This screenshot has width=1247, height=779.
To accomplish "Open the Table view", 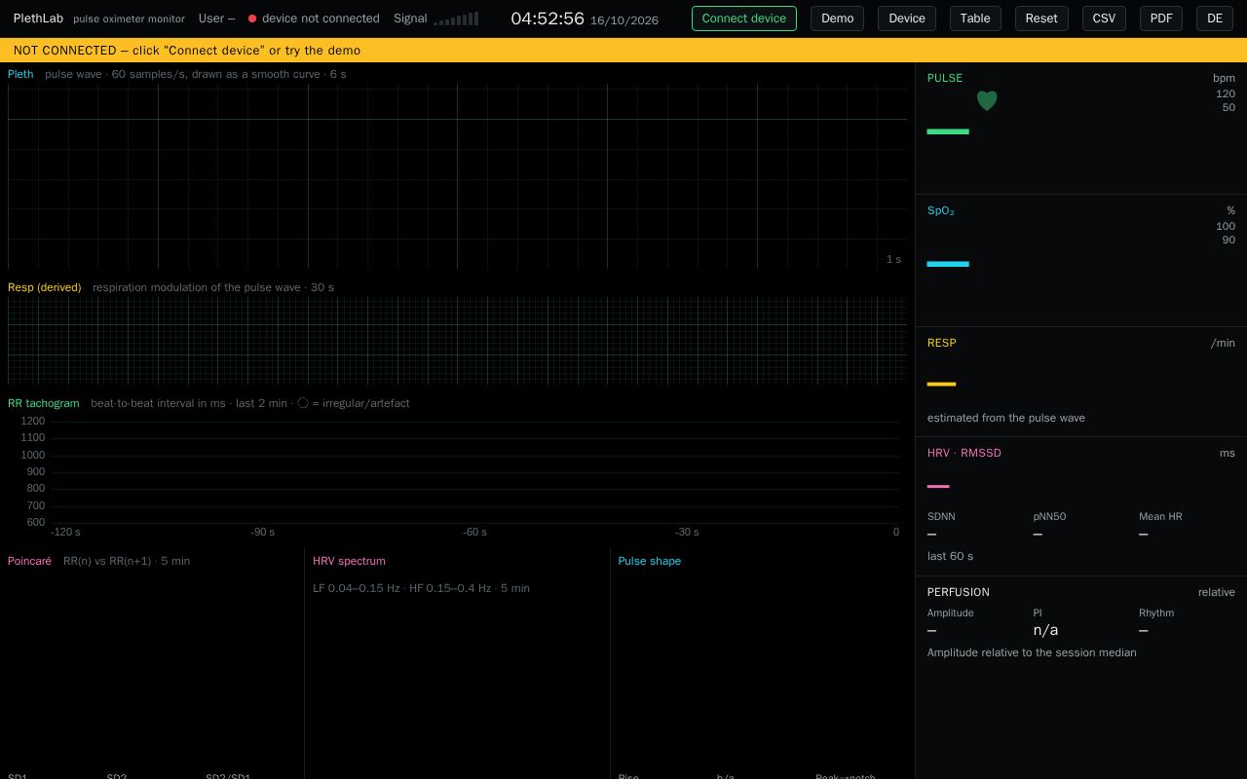I will pyautogui.click(x=975, y=19).
